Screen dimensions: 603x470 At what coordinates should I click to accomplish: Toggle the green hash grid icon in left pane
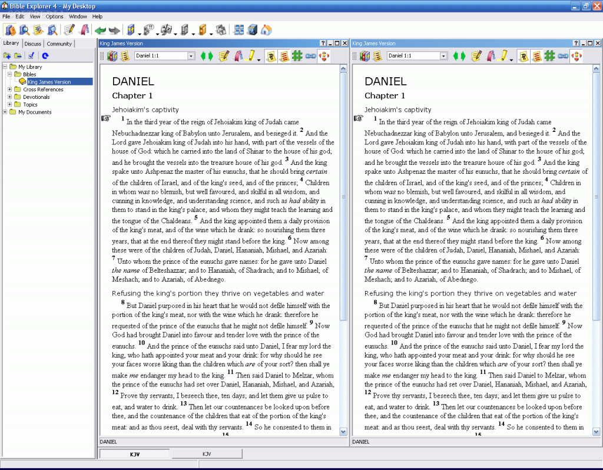(297, 56)
